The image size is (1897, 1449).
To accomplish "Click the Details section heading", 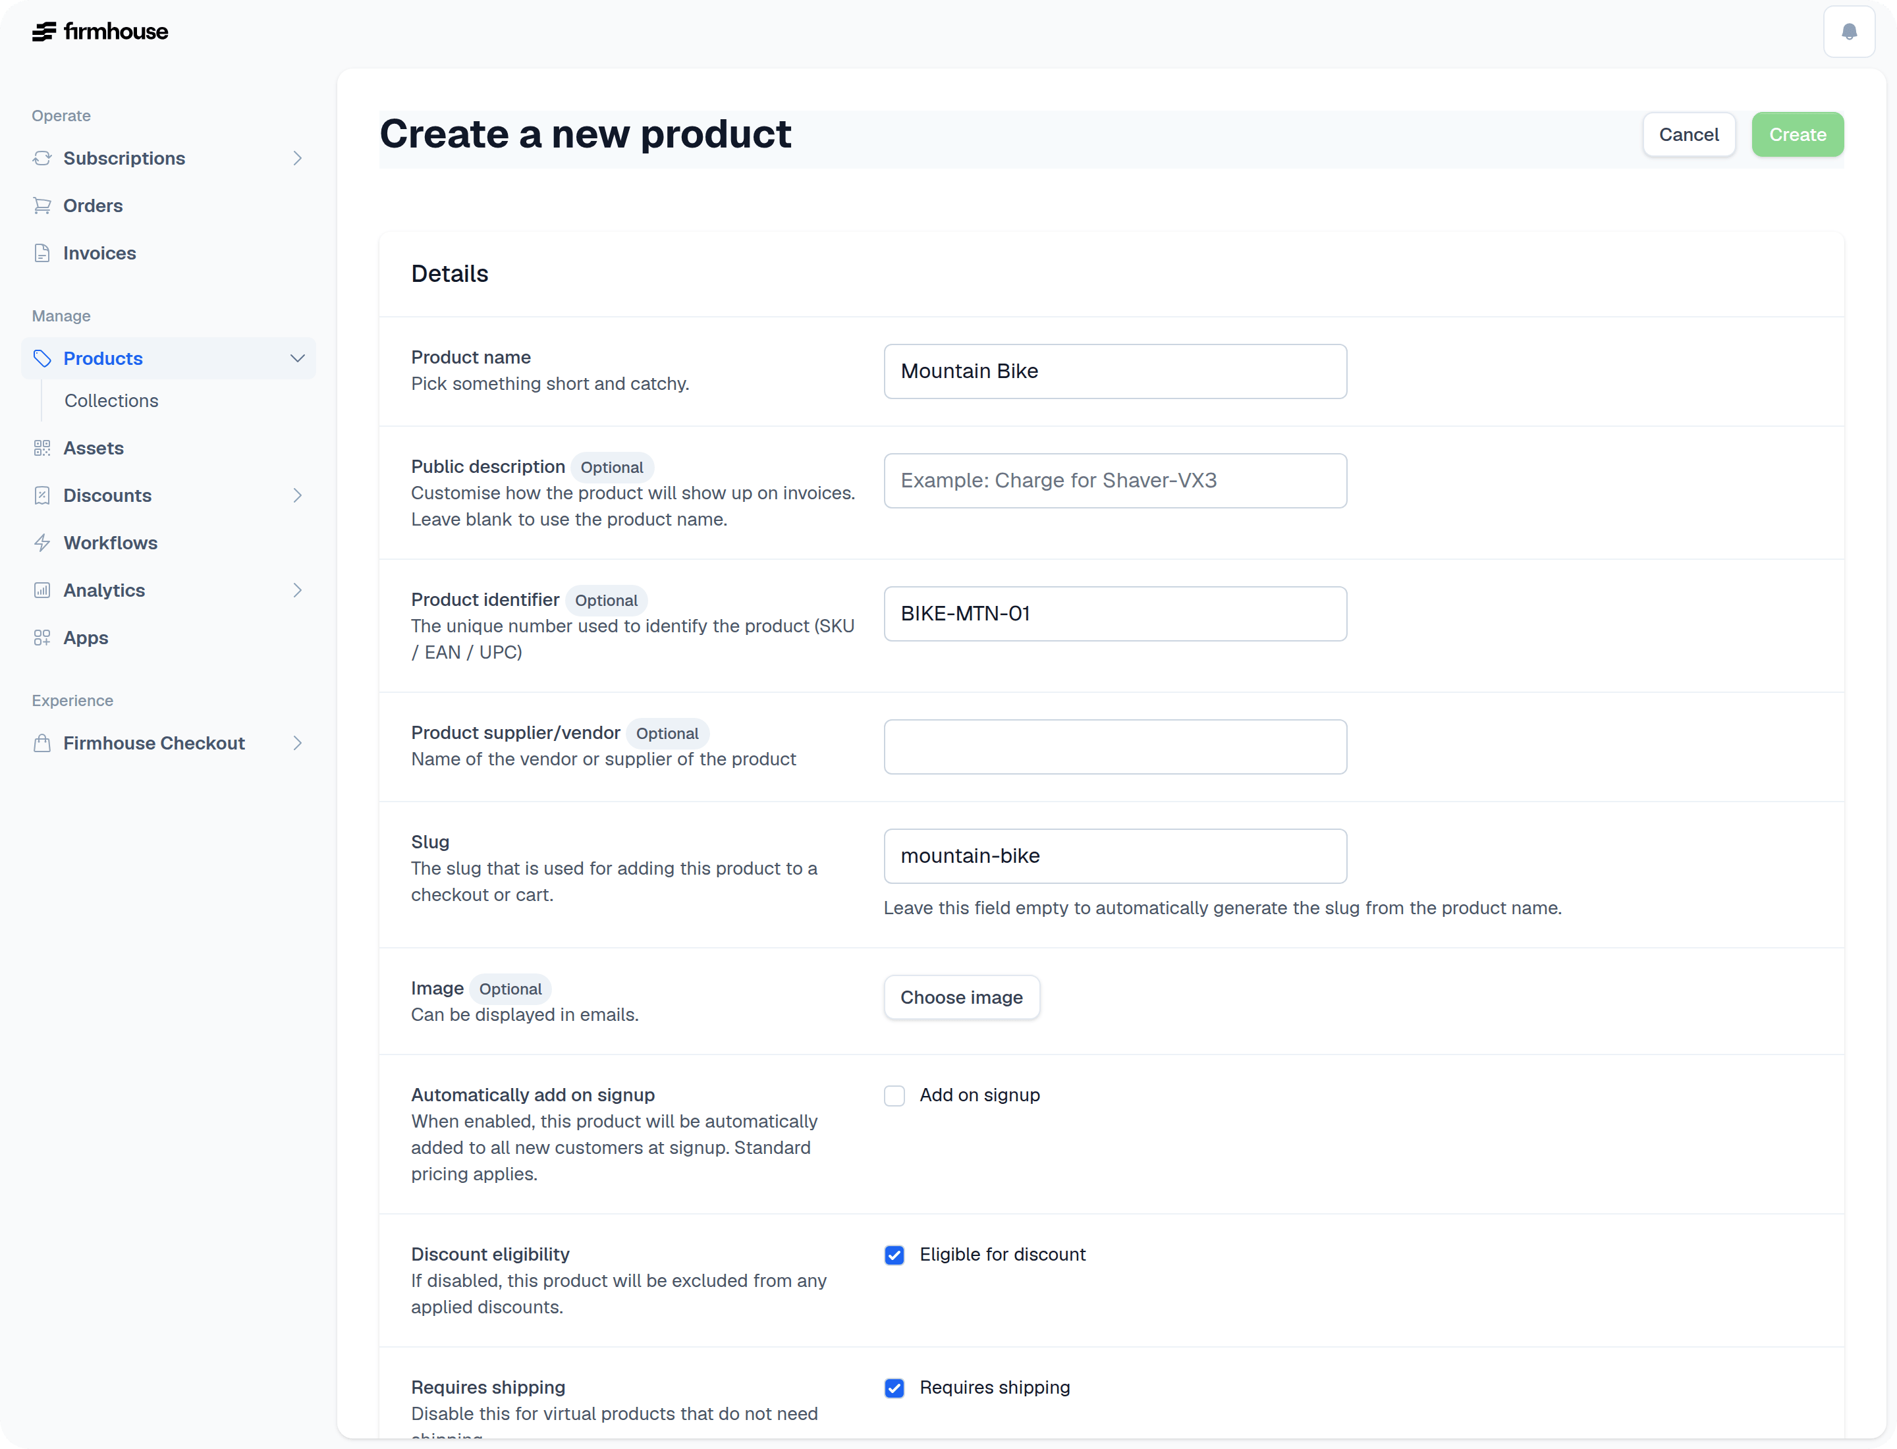I will click(x=449, y=273).
